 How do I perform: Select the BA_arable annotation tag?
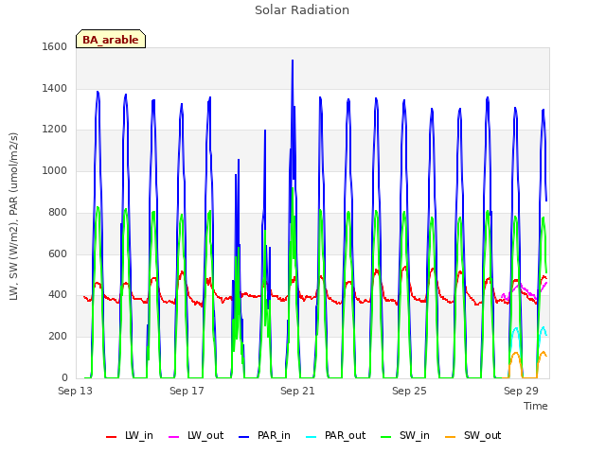pos(111,39)
